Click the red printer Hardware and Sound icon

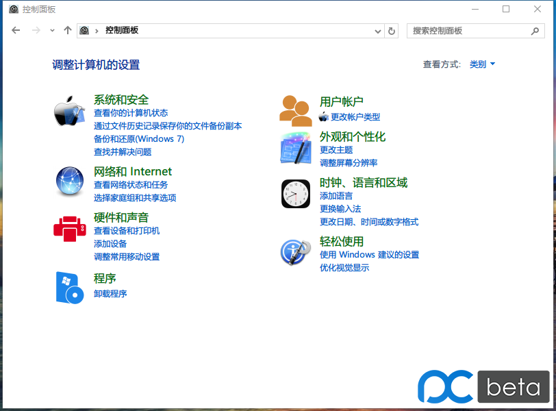69,227
